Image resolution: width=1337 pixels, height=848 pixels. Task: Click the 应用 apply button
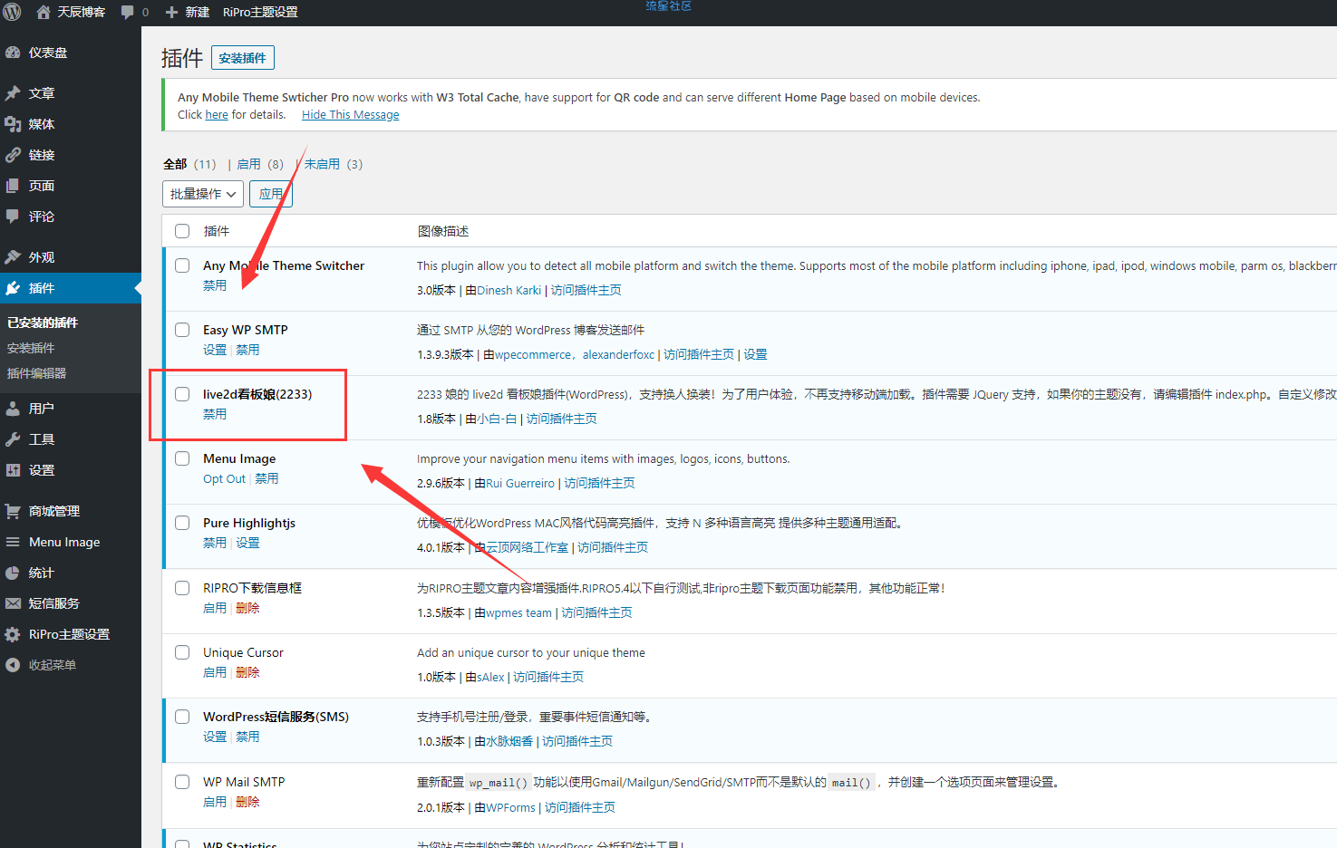(271, 194)
